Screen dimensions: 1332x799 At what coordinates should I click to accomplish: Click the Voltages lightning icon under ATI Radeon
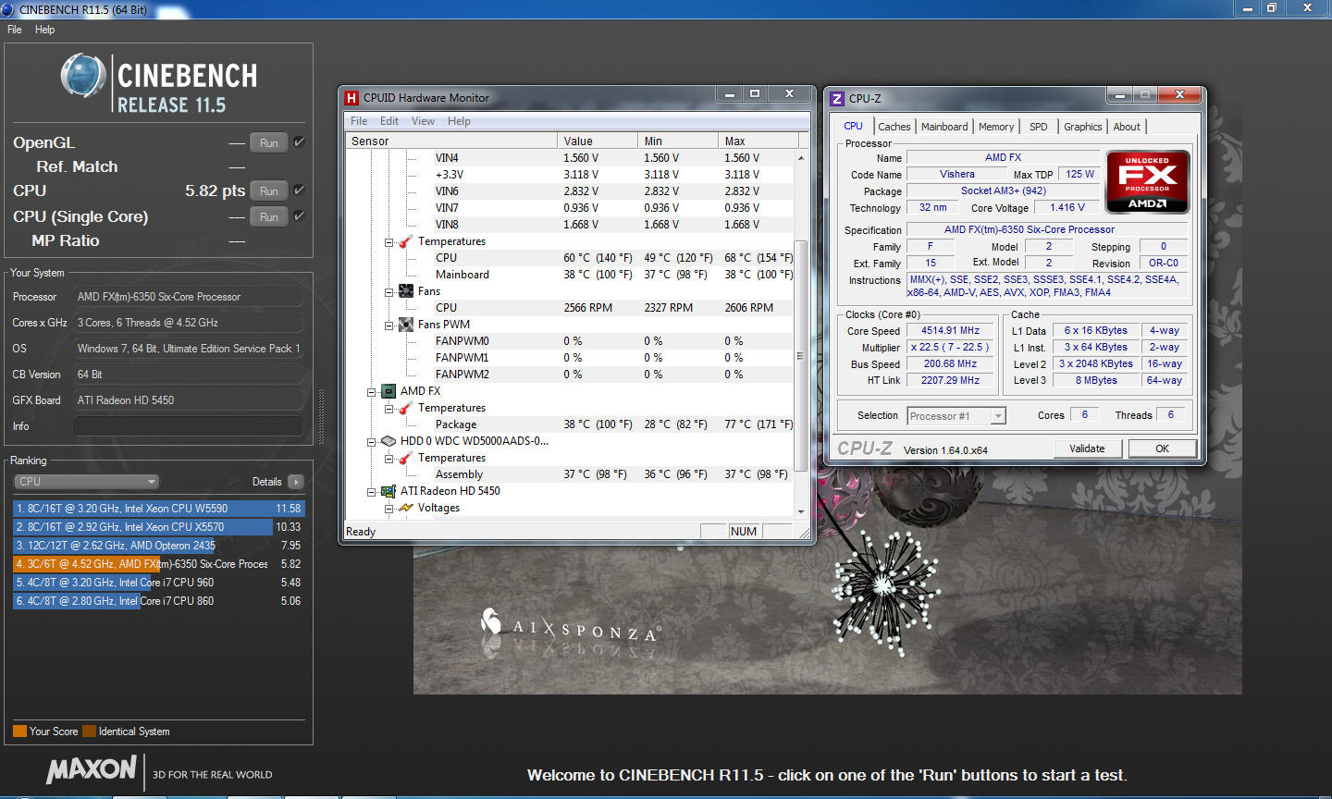click(405, 508)
